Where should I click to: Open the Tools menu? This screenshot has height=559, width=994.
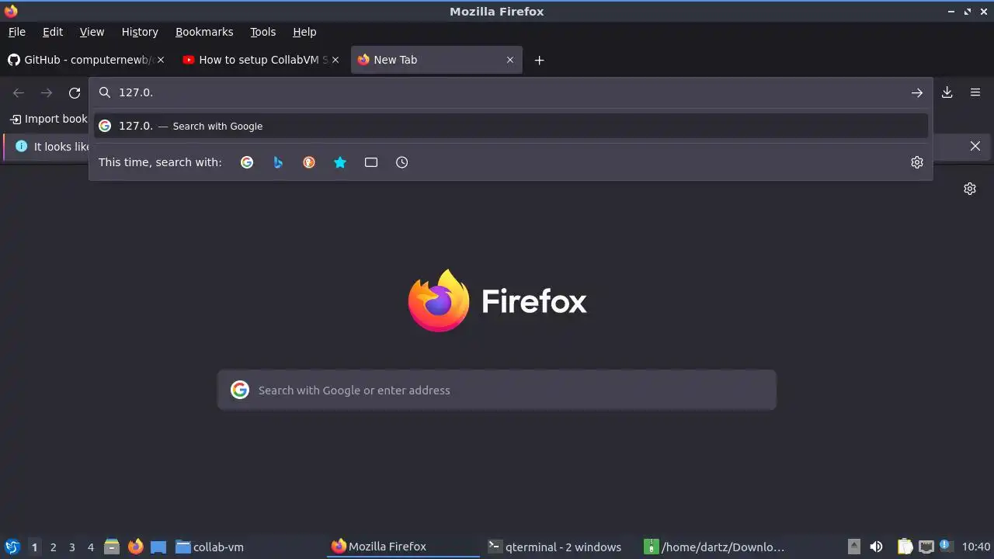[x=262, y=32]
